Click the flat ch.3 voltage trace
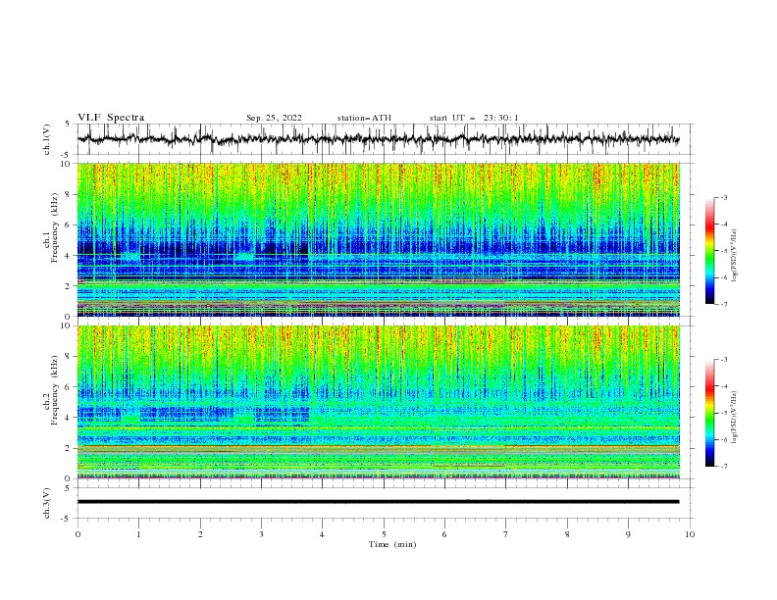Image resolution: width=777 pixels, height=600 pixels. pos(379,502)
